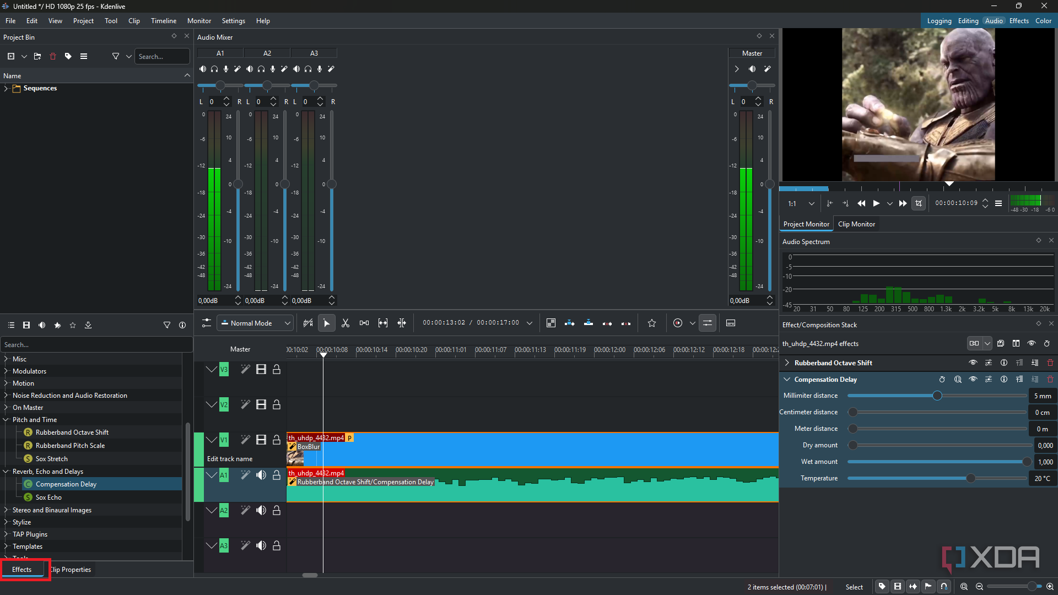Screen dimensions: 1058x595
Task: Switch to the Clip Monitor tab
Action: pos(856,224)
